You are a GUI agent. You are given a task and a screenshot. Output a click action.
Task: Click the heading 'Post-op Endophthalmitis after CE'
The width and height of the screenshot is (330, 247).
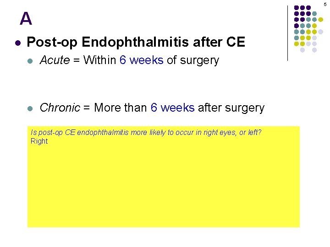click(136, 43)
